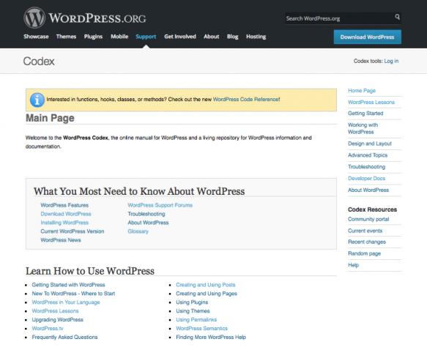Open the Using Plugins link
Screen dimensions: 427x350
coord(192,302)
